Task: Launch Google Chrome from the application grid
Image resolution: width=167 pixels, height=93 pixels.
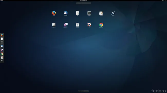Action: tap(101, 25)
